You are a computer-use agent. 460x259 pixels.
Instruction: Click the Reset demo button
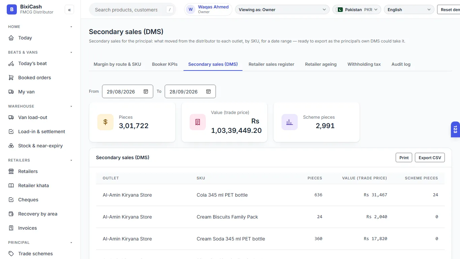[449, 9]
